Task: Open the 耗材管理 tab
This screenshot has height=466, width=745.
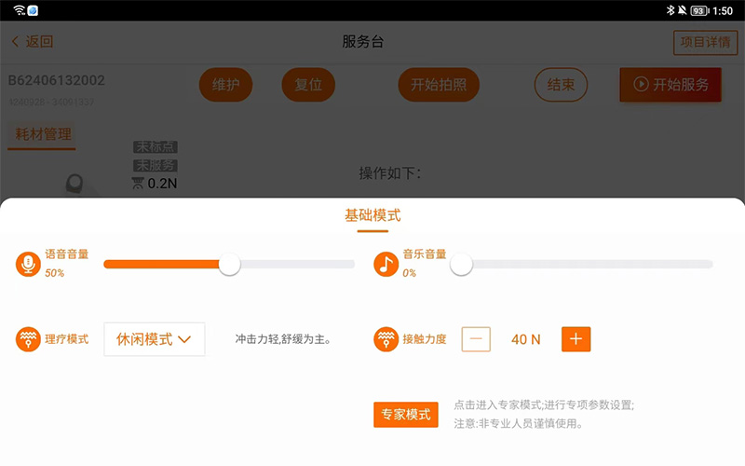Action: tap(42, 134)
